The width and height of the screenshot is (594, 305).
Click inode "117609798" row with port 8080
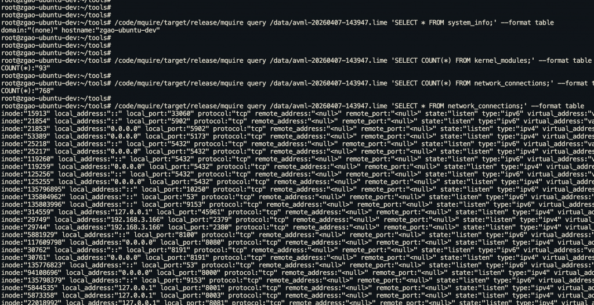click(x=297, y=243)
